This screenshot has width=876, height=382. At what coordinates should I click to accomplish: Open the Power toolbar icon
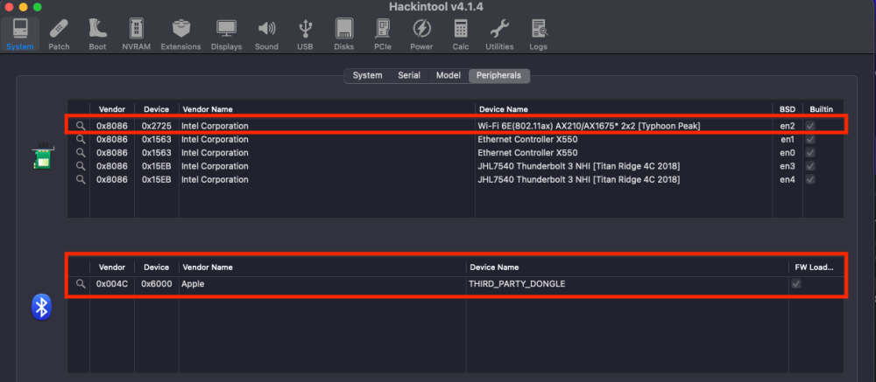(421, 35)
